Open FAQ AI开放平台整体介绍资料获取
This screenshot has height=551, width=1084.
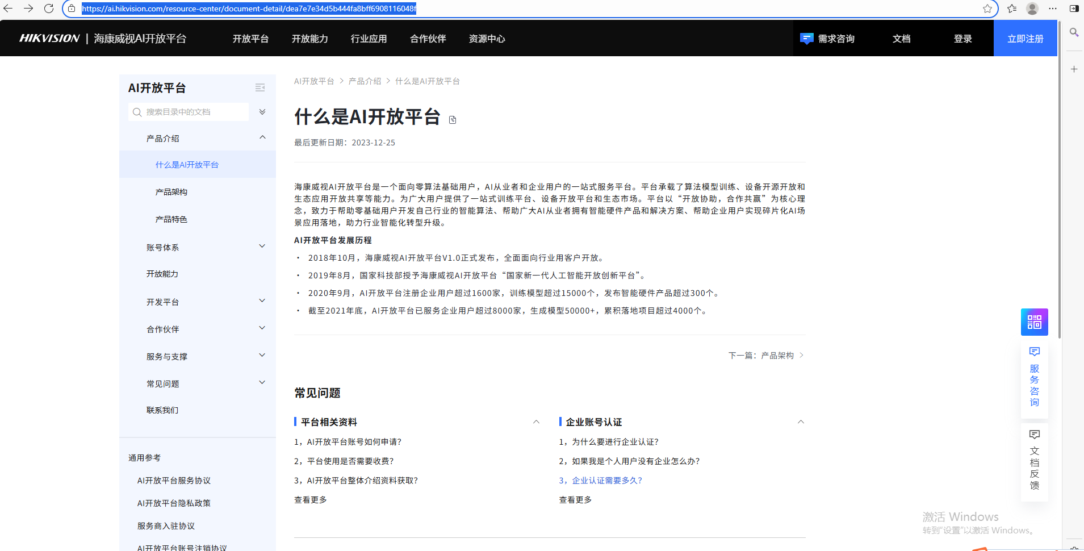[x=356, y=481]
